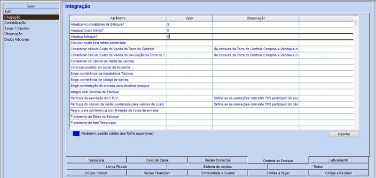Viewport: 376px width, 178px height.
Task: Edit the Valor field of Atualiza Estoque?
Action: pyautogui.click(x=189, y=37)
